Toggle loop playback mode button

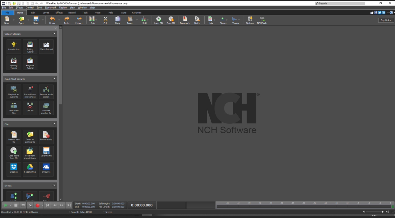pos(23,205)
